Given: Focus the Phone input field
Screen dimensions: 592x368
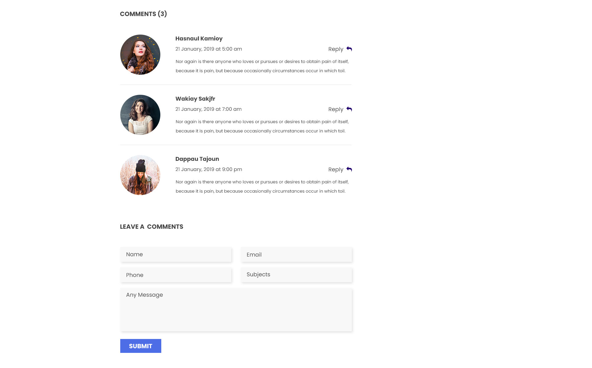Looking at the screenshot, I should coord(176,275).
